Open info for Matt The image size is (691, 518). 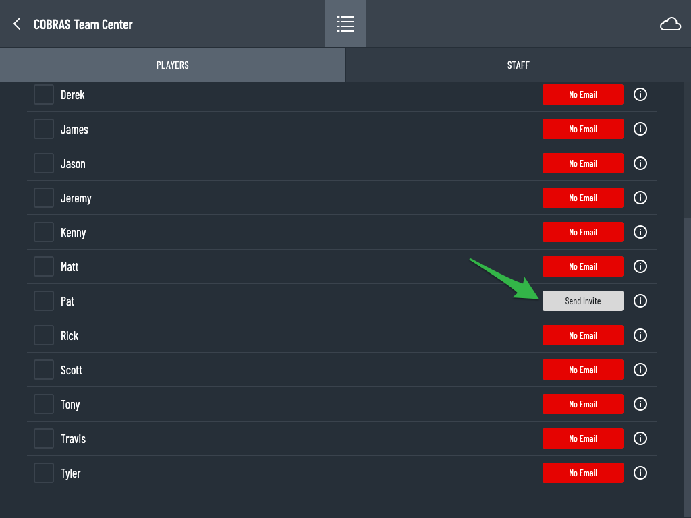click(x=640, y=266)
